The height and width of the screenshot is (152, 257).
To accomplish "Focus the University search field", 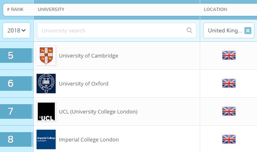I will coord(117,30).
